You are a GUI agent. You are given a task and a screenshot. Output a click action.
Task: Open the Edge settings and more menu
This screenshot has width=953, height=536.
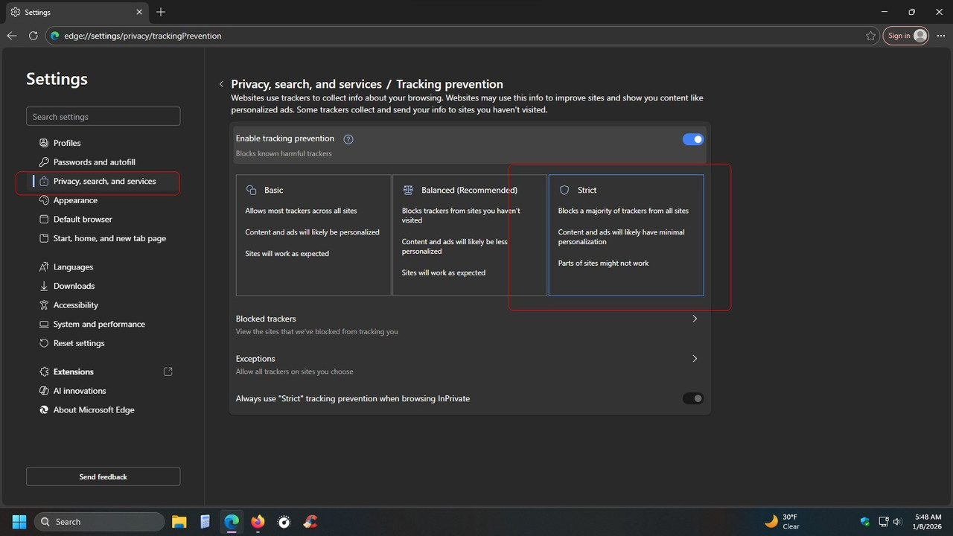(x=940, y=36)
